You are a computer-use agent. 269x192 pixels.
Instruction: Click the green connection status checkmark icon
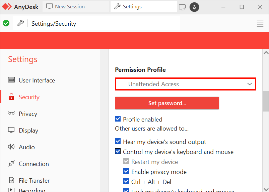tap(6, 23)
